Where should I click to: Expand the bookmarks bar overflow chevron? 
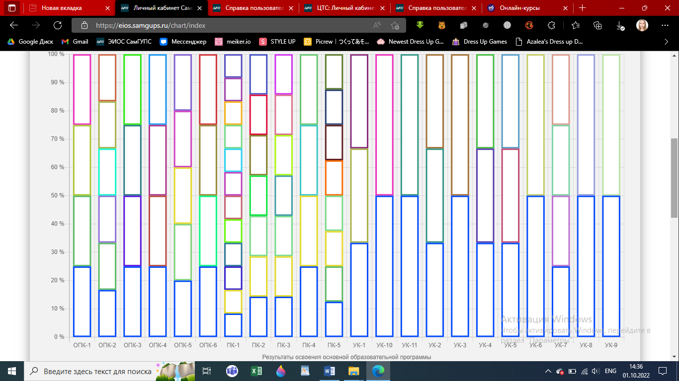pyautogui.click(x=667, y=42)
